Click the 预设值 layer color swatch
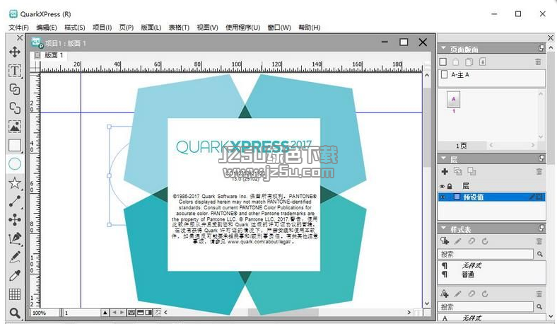The height and width of the screenshot is (324, 557). point(457,197)
